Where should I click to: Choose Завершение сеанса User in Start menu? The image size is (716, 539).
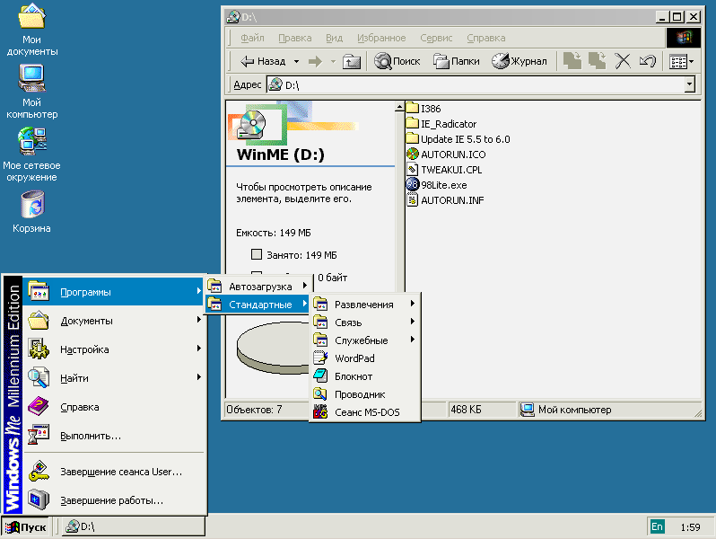coord(114,472)
